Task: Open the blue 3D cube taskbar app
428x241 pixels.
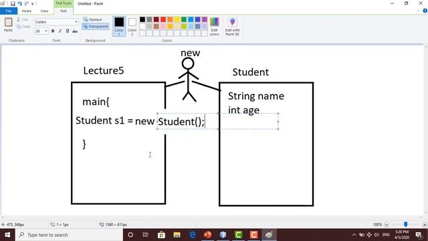Action: coord(223,235)
